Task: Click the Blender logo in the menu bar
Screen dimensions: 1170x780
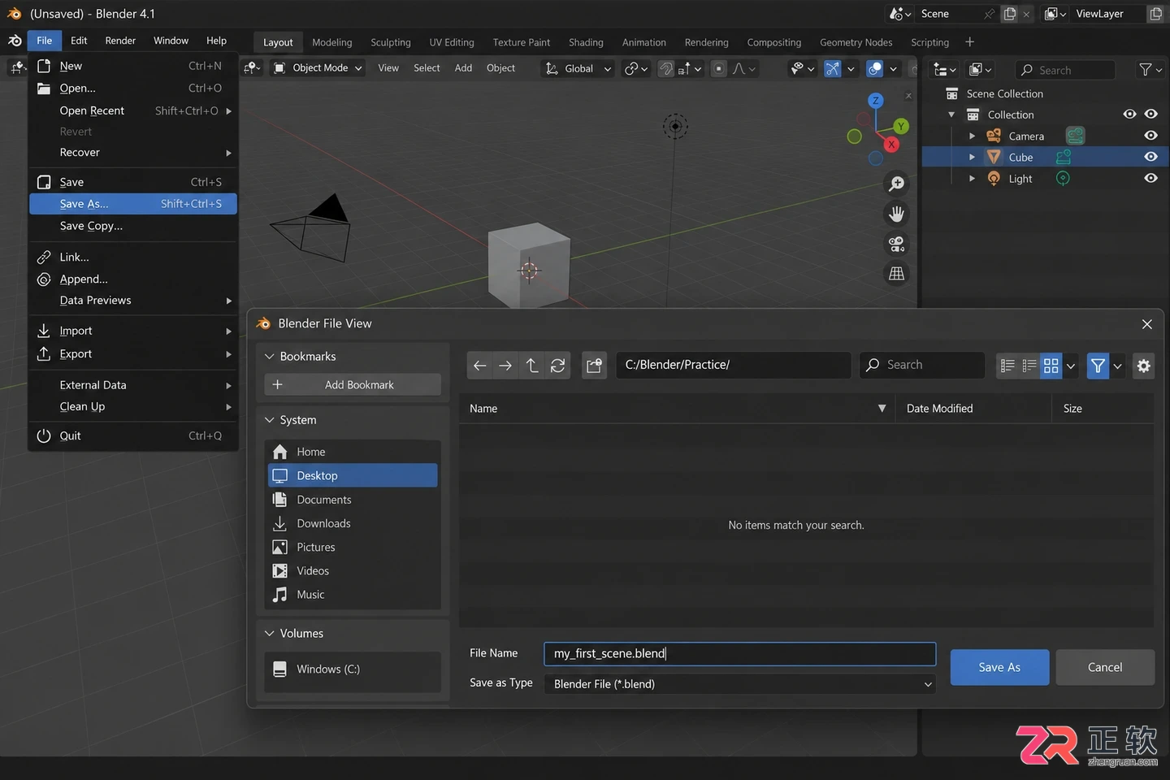Action: [x=15, y=41]
